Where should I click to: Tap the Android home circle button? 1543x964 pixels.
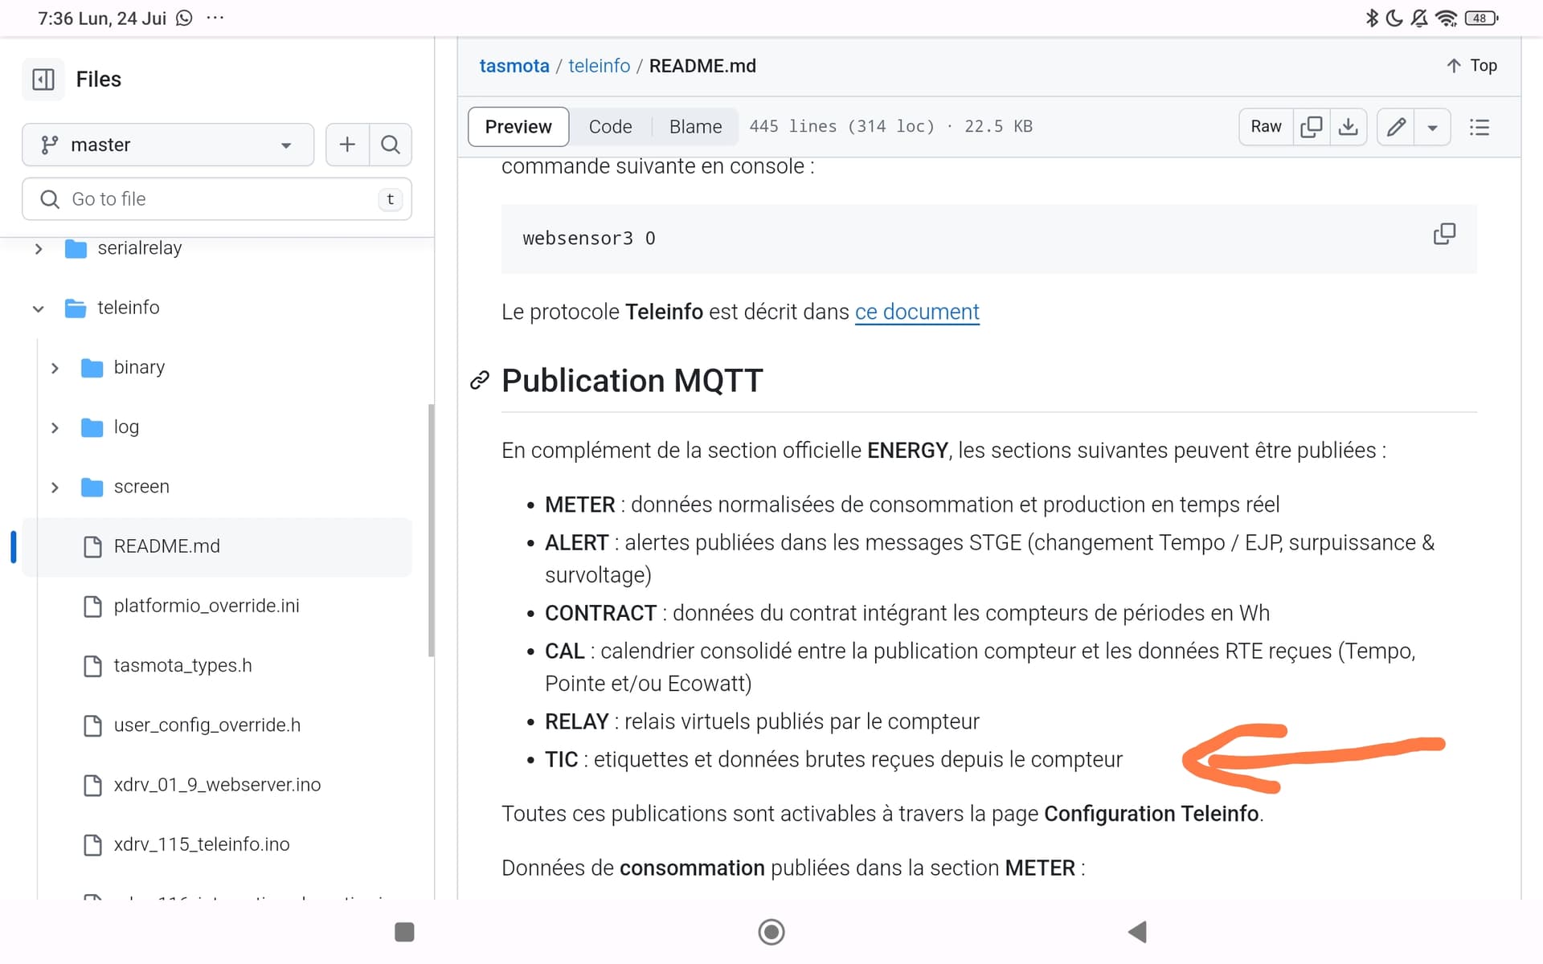pyautogui.click(x=771, y=932)
